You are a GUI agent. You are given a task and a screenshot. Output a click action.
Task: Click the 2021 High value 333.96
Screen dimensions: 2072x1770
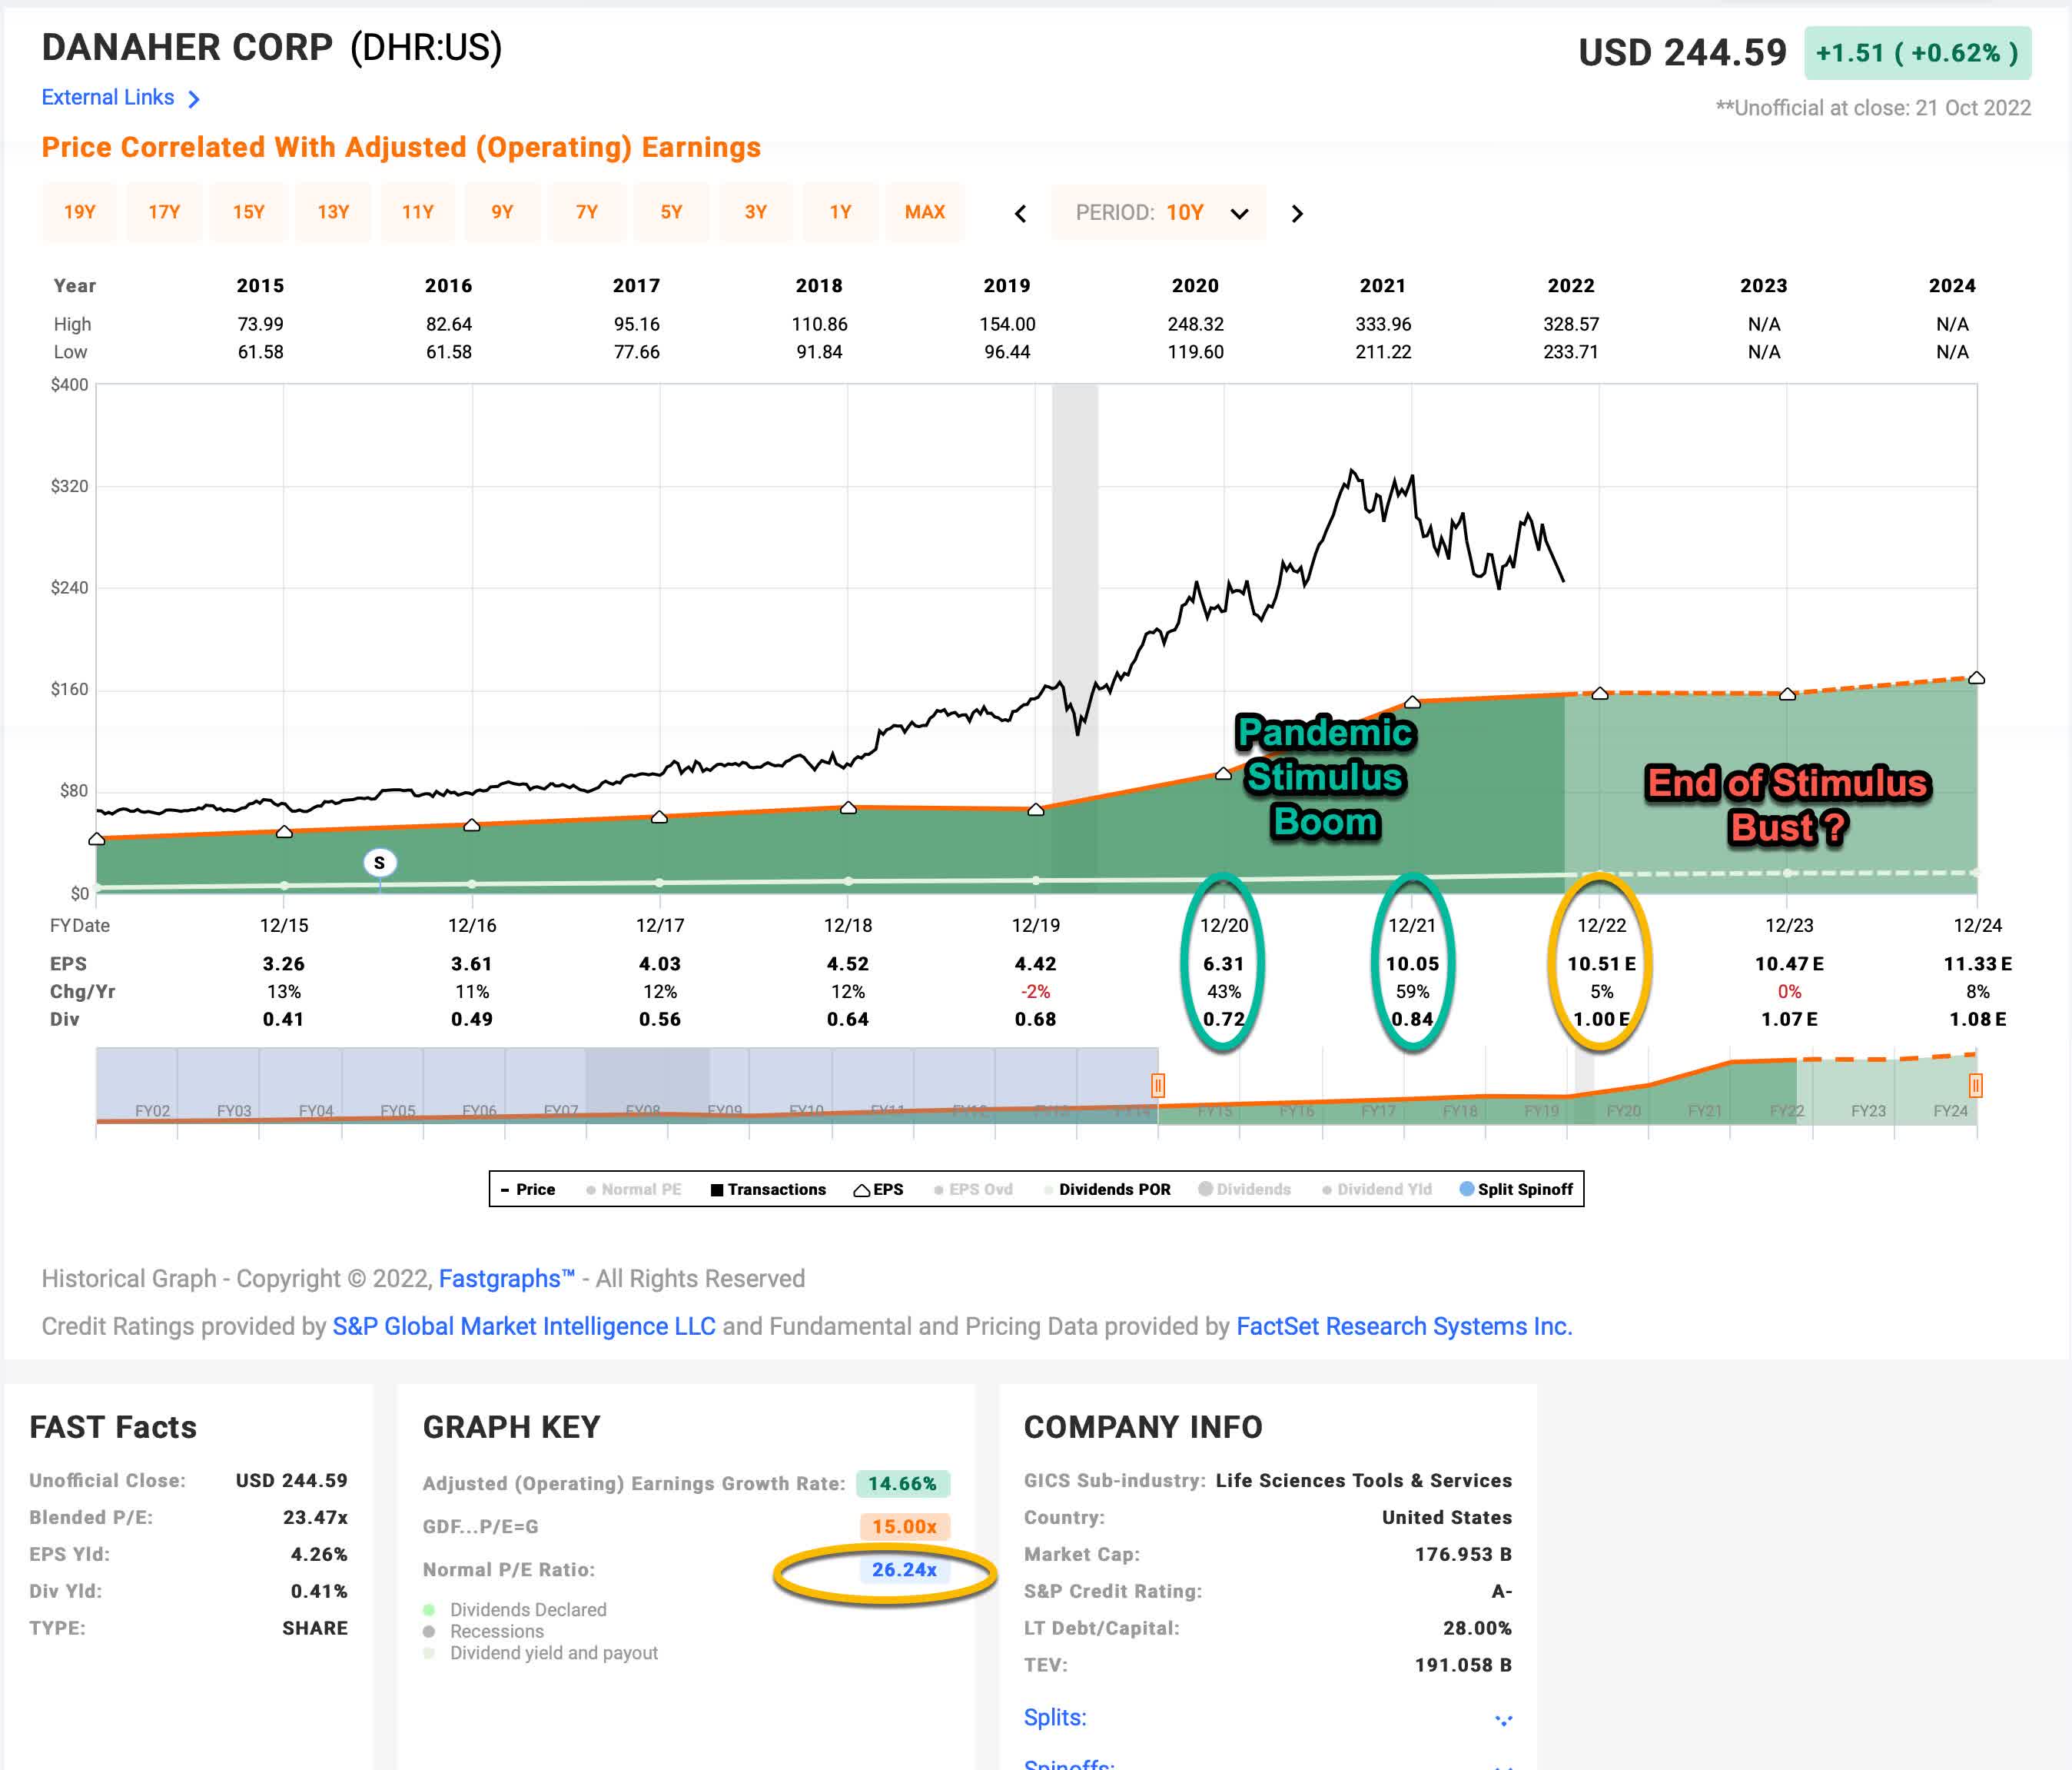(x=1383, y=324)
